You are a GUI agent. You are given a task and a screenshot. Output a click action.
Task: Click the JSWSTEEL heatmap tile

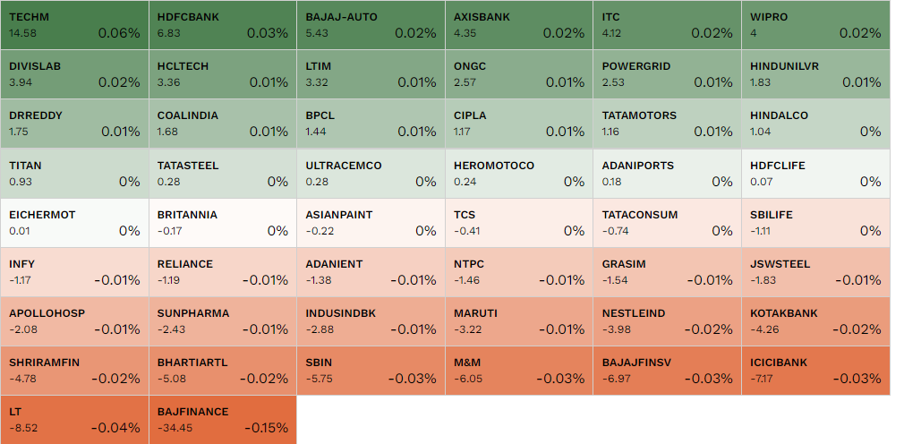tap(815, 272)
